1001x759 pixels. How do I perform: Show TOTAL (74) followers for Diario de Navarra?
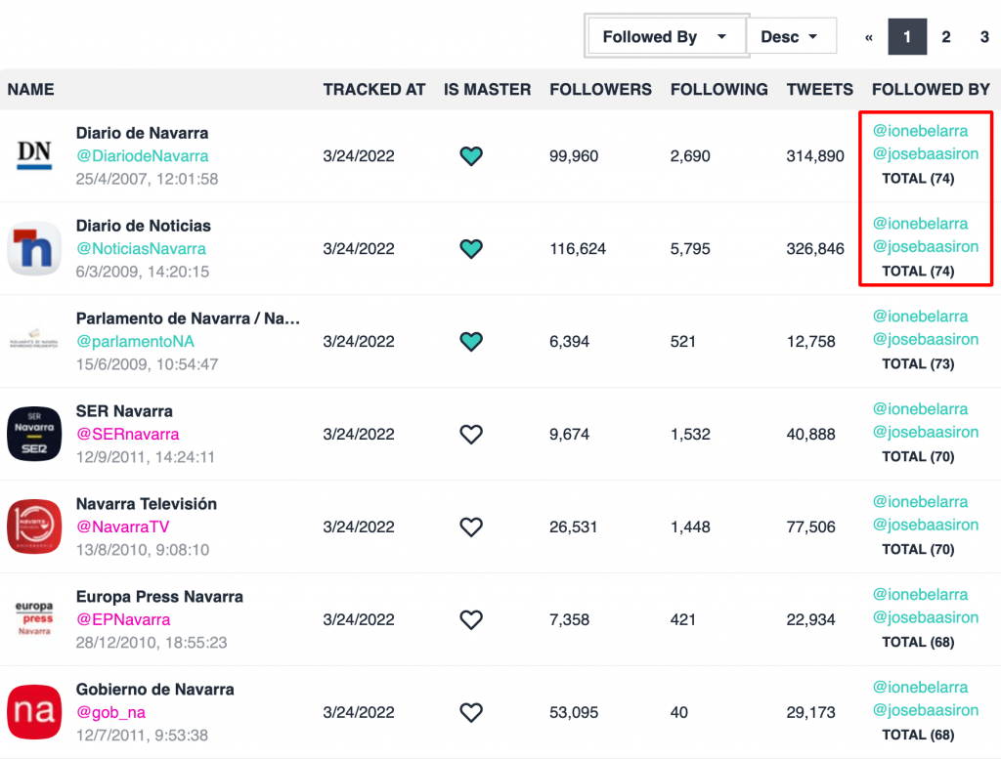point(918,179)
